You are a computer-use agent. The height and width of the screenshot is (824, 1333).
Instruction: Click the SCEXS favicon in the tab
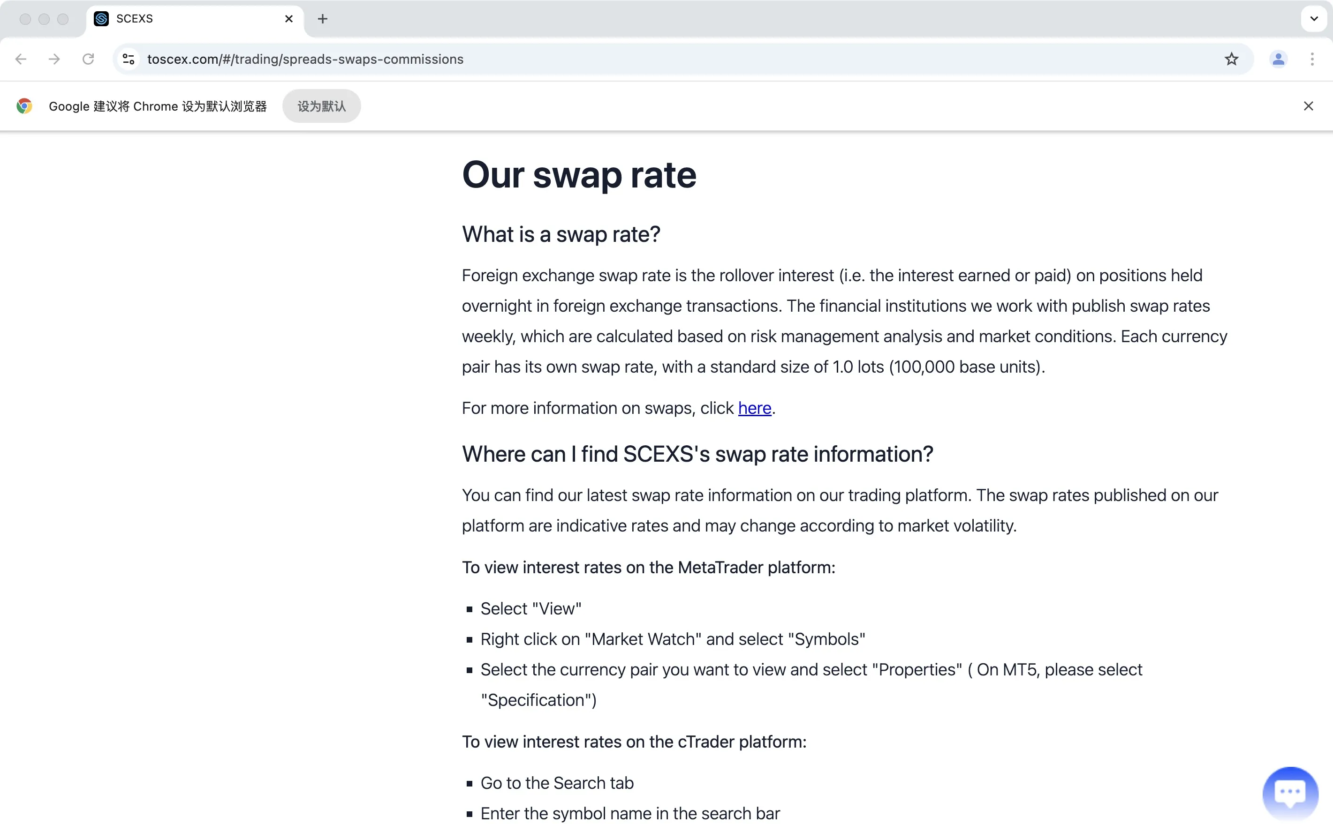pos(101,19)
